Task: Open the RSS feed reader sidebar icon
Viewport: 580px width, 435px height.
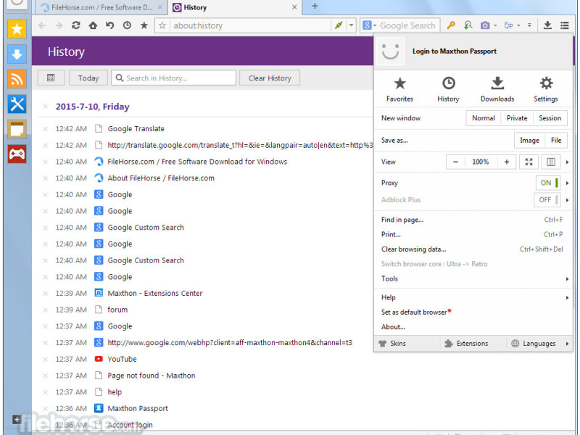Action: pyautogui.click(x=17, y=79)
